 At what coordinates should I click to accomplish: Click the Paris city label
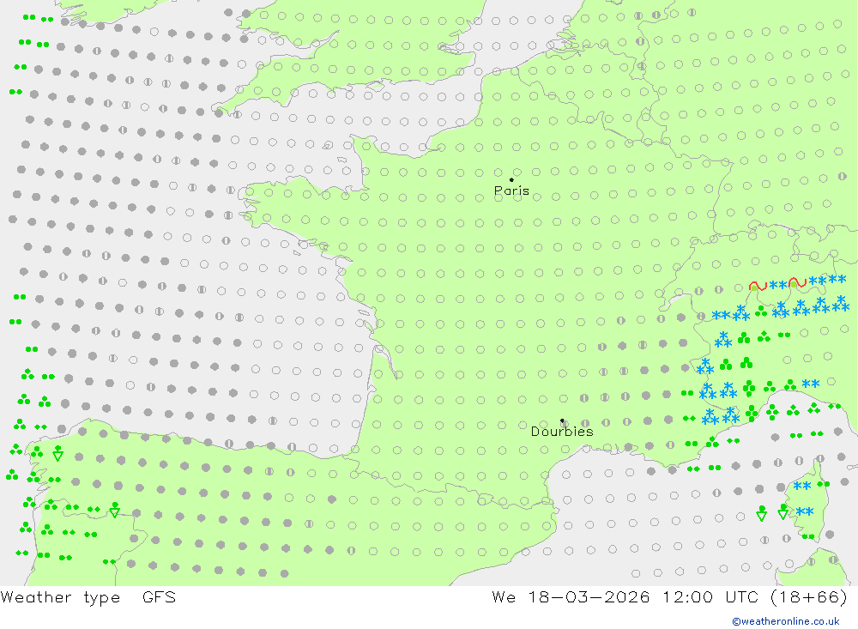[x=511, y=191]
